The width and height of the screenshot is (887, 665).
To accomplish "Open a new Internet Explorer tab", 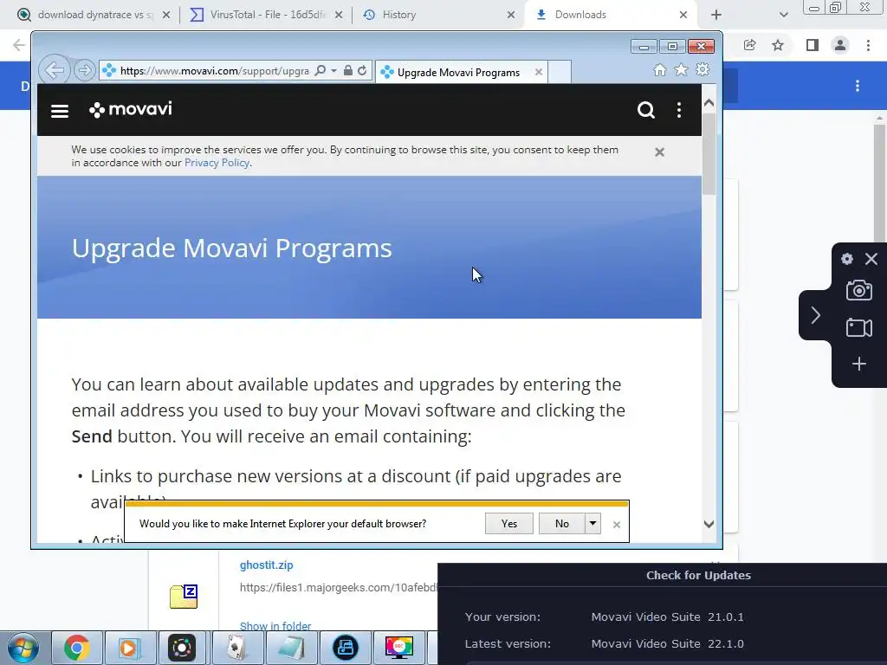I will click(559, 73).
